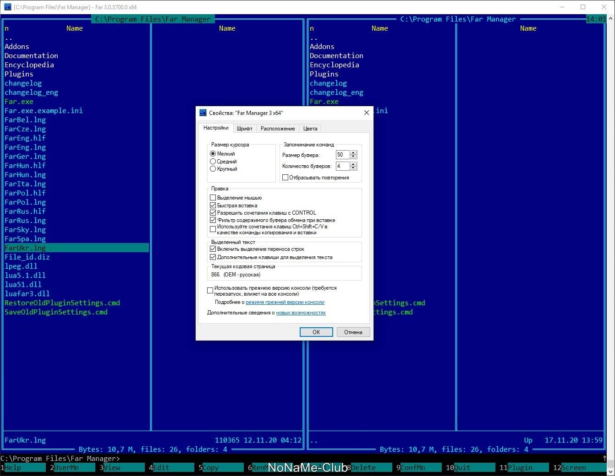Select Addons folder in left panel
Screen dimensions: 615x476
coord(17,47)
